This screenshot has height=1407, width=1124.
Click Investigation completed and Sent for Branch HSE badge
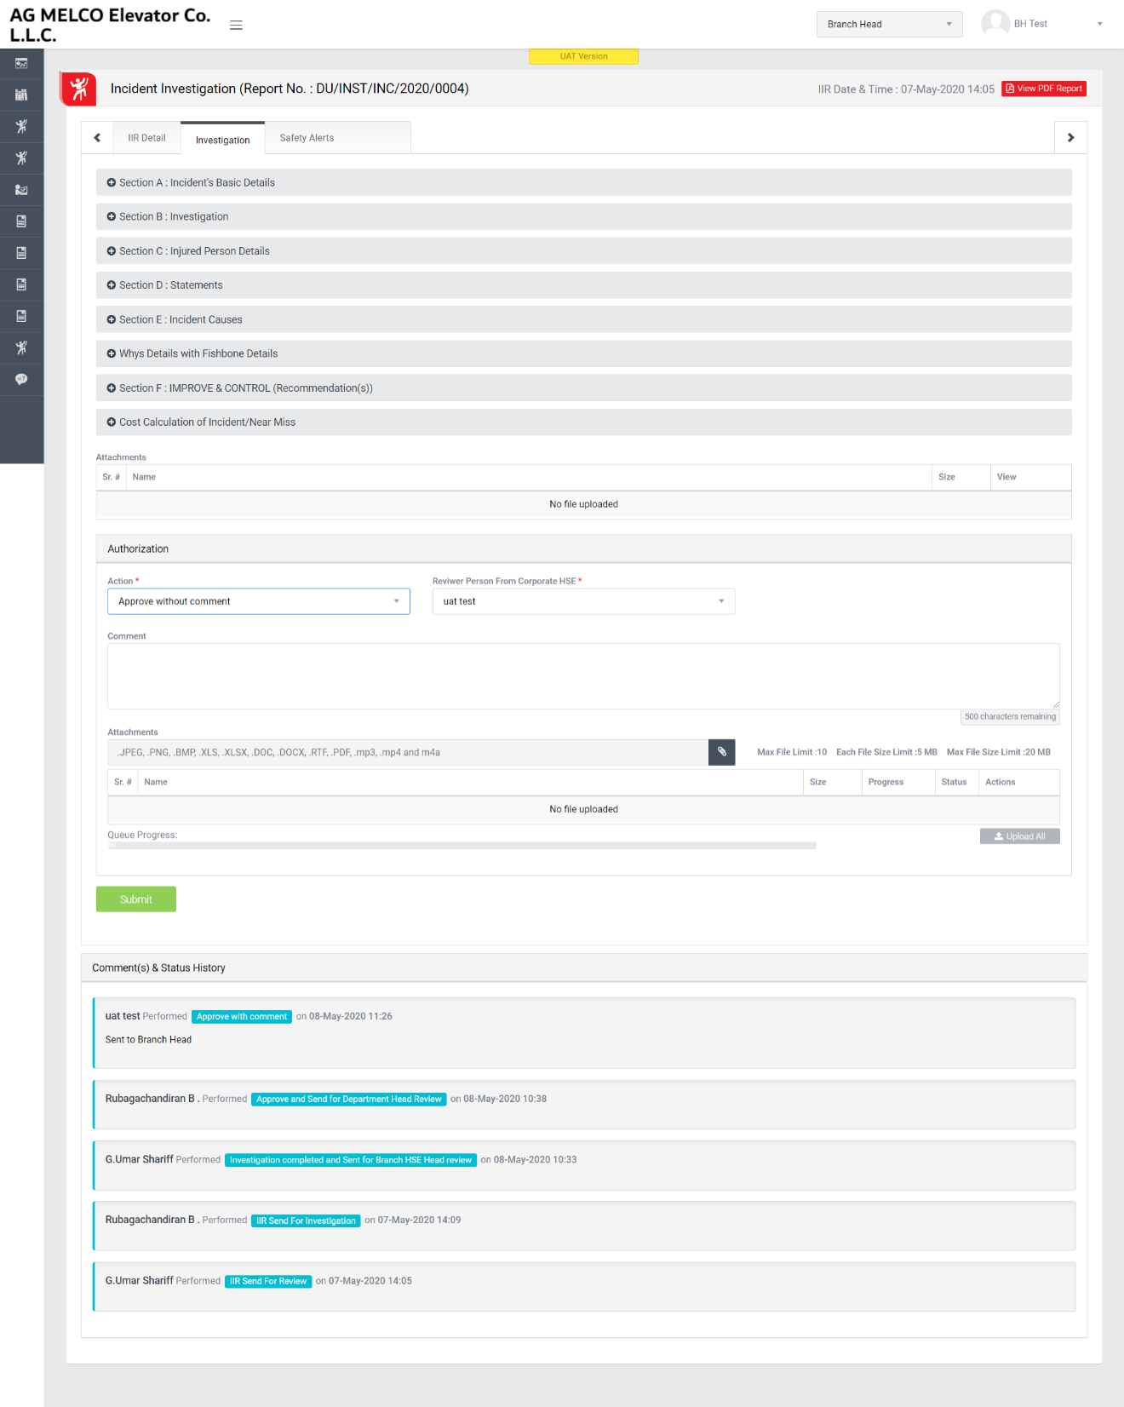[351, 1160]
